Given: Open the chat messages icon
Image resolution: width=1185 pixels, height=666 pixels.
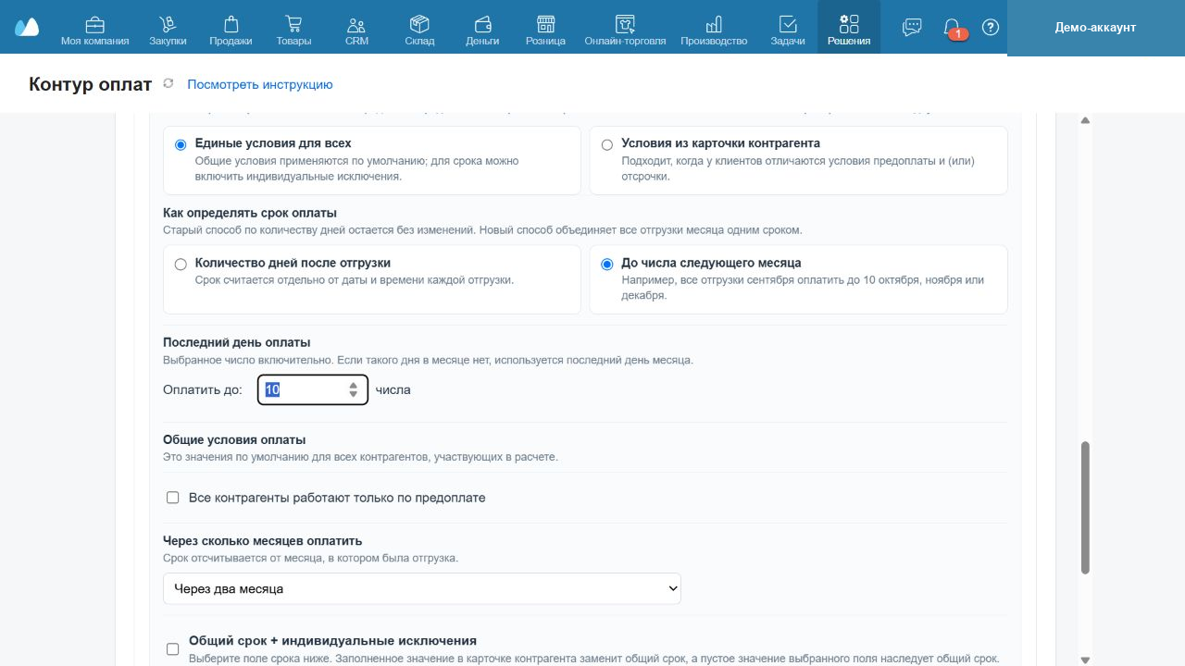Looking at the screenshot, I should (912, 27).
